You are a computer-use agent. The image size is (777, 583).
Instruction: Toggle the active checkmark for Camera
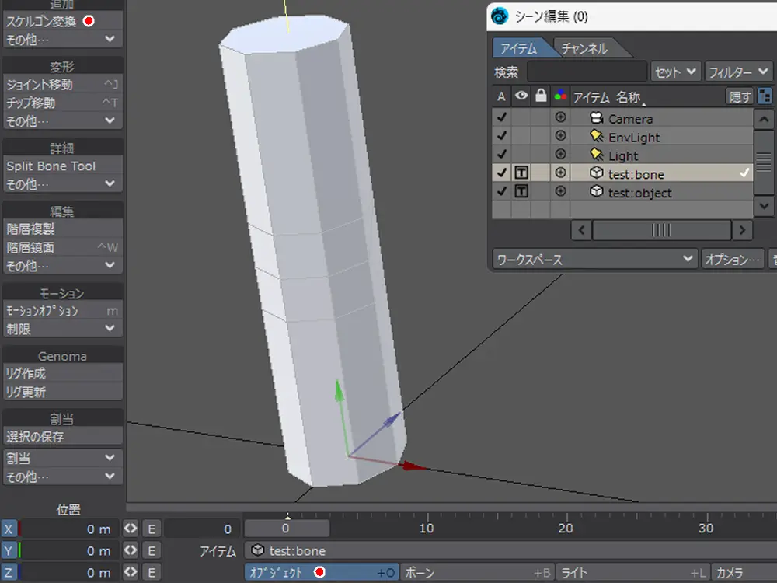click(x=502, y=118)
